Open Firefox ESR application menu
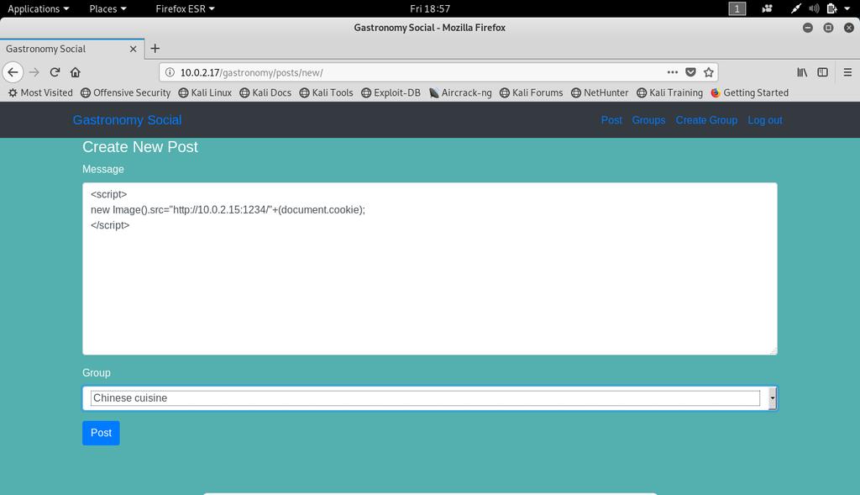This screenshot has height=495, width=860. (x=185, y=8)
